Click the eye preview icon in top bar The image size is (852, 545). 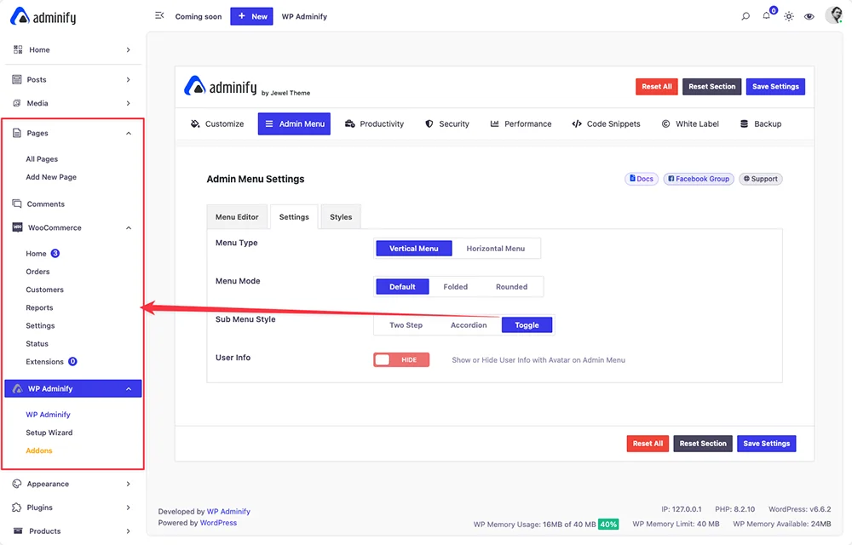tap(809, 16)
